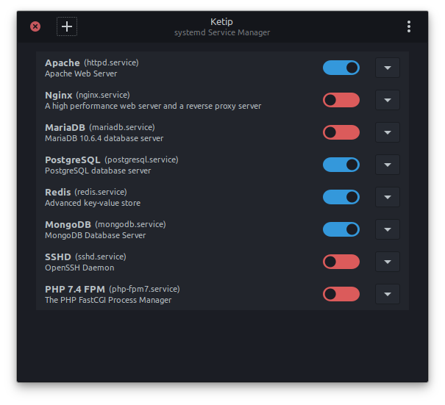Click the '(sshd.service)' unit label
The height and width of the screenshot is (405, 445).
coord(101,257)
